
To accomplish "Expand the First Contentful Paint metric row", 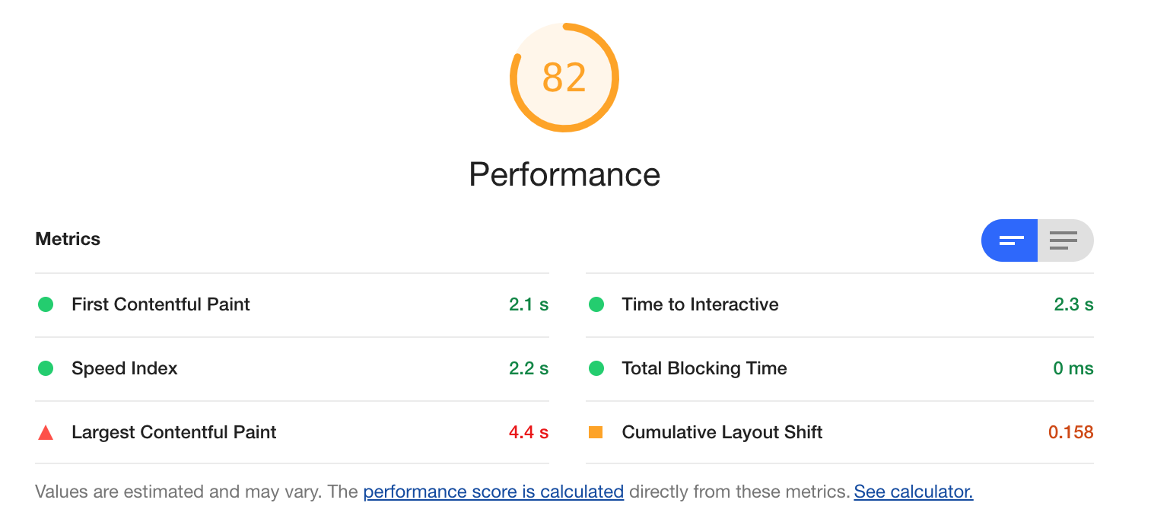I will (x=160, y=304).
